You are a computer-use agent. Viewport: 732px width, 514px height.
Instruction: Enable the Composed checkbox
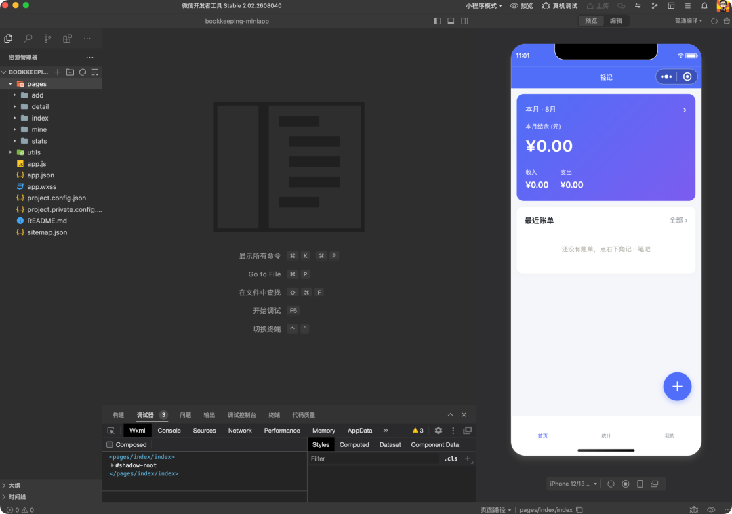coord(110,445)
